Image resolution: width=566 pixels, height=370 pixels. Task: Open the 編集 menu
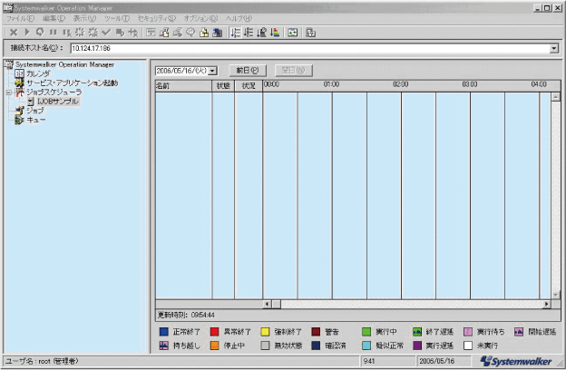[x=54, y=18]
